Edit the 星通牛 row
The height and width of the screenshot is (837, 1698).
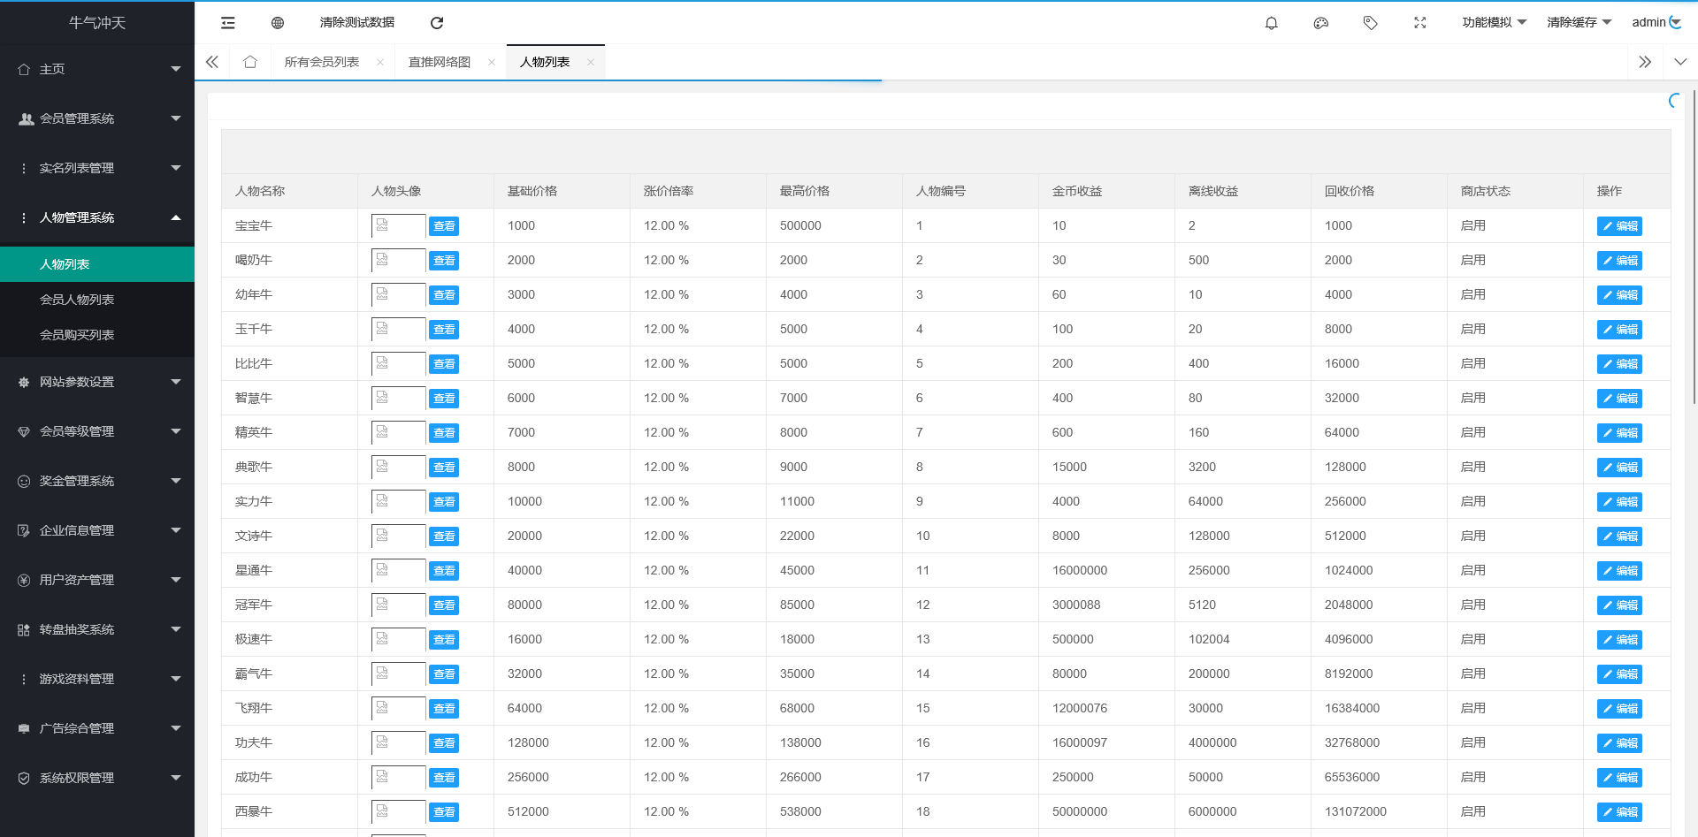1619,571
